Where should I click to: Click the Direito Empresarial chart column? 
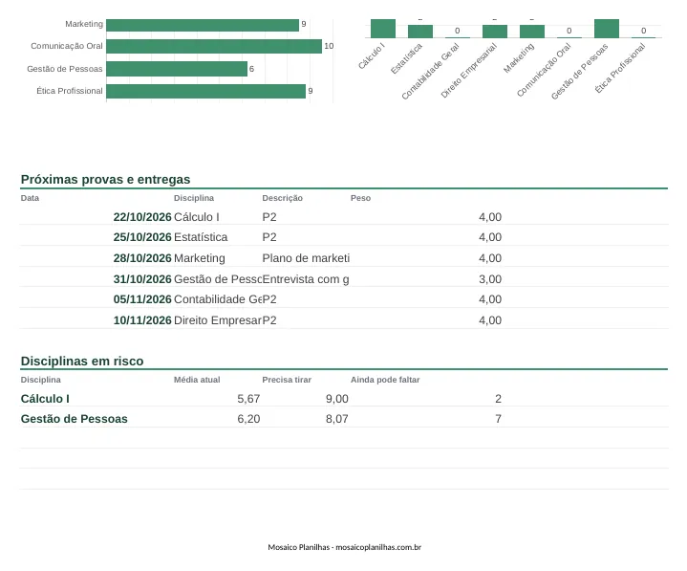click(x=495, y=32)
